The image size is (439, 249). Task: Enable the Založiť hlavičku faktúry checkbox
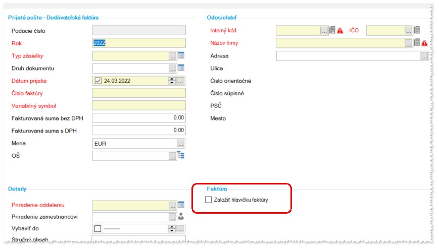click(208, 200)
